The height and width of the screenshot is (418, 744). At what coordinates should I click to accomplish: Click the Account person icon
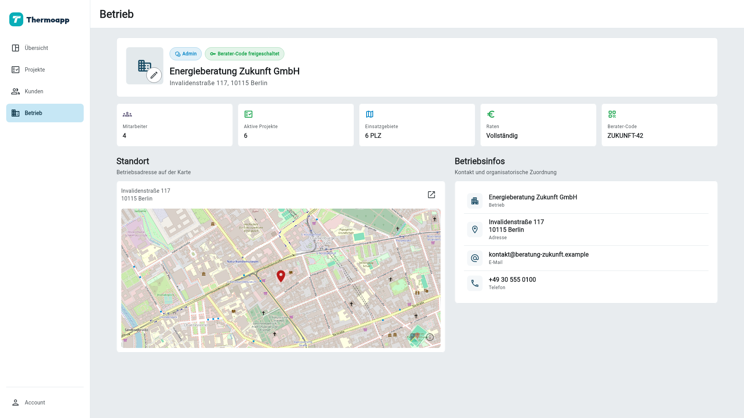tap(15, 403)
